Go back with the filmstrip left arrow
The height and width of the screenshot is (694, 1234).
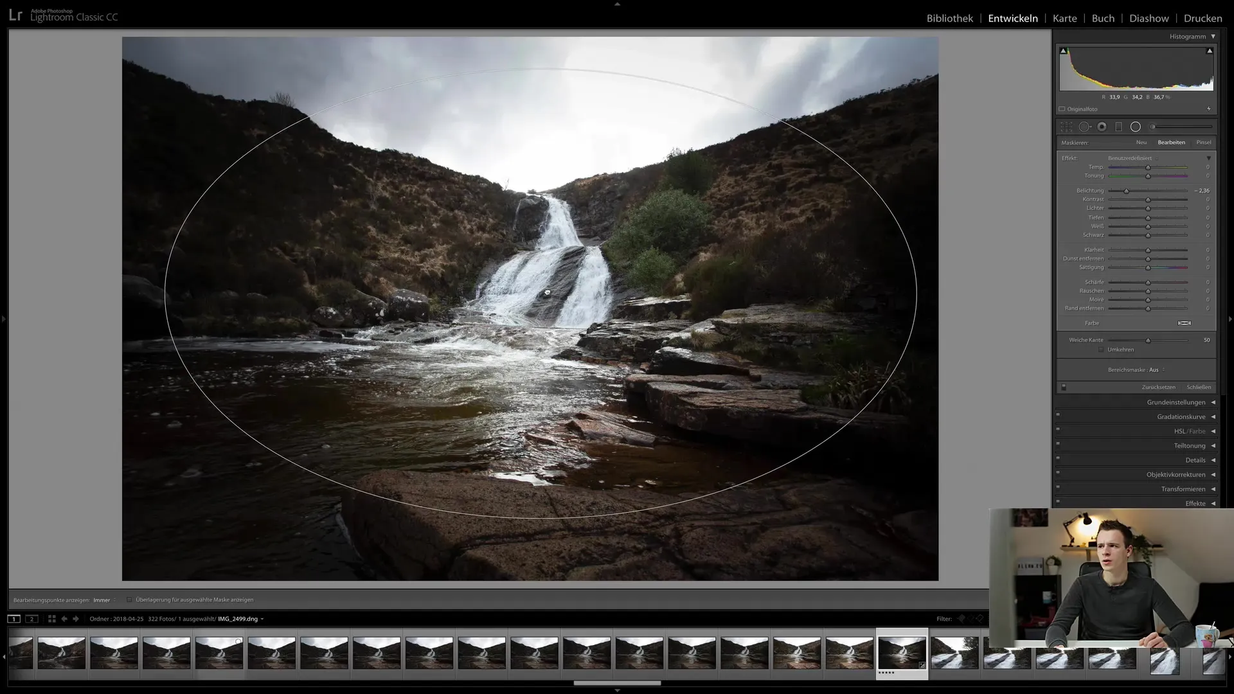click(64, 619)
